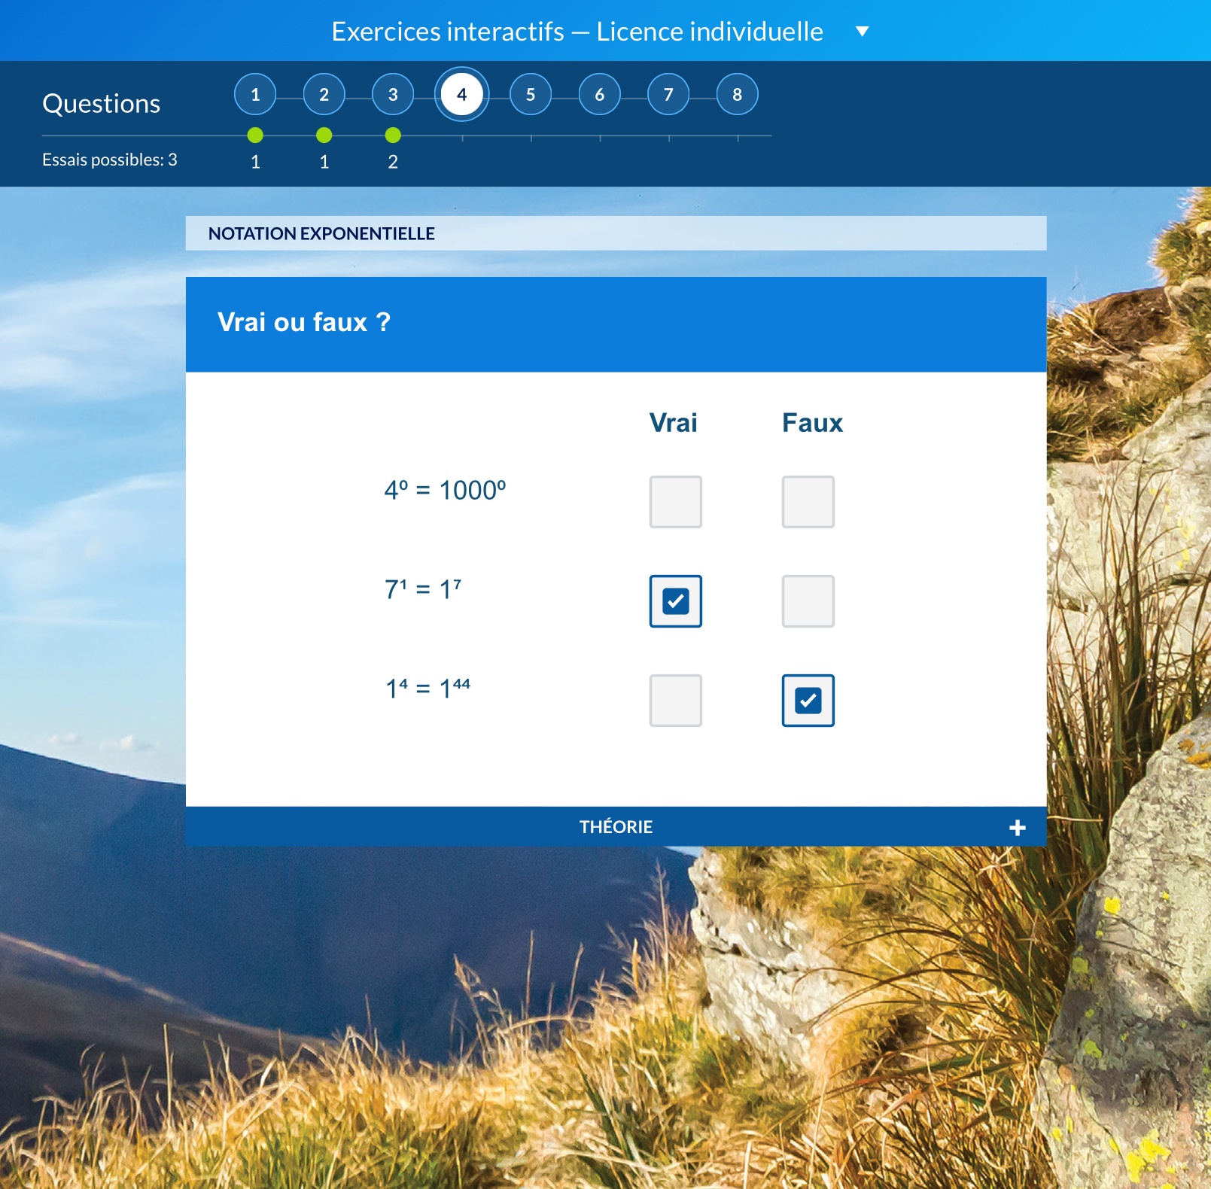Go to question 1 circle

pyautogui.click(x=255, y=95)
